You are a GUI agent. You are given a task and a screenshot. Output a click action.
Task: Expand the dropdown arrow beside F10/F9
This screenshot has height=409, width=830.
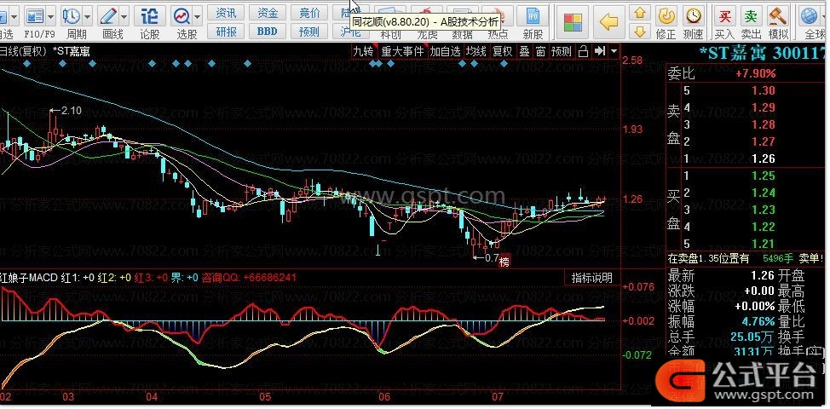pos(51,16)
